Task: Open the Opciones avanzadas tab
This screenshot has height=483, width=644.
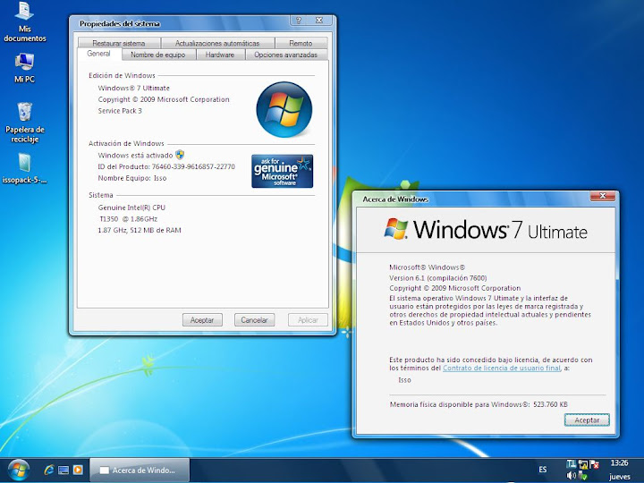Action: pos(286,55)
